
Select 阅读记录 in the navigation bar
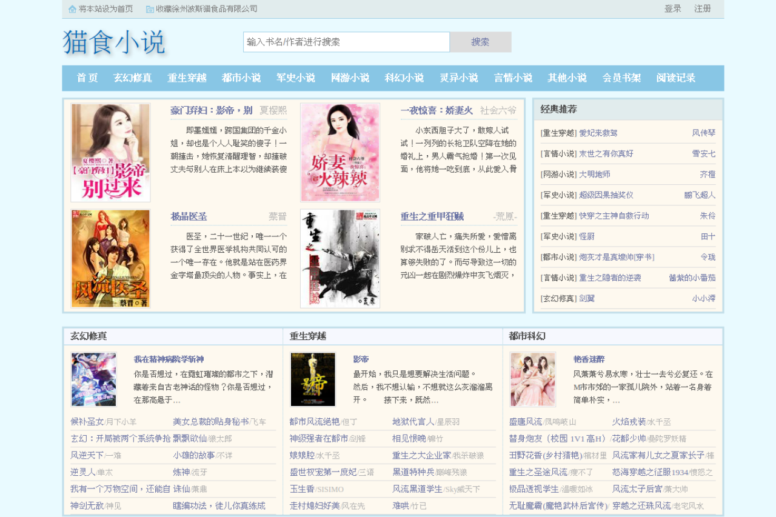[675, 78]
